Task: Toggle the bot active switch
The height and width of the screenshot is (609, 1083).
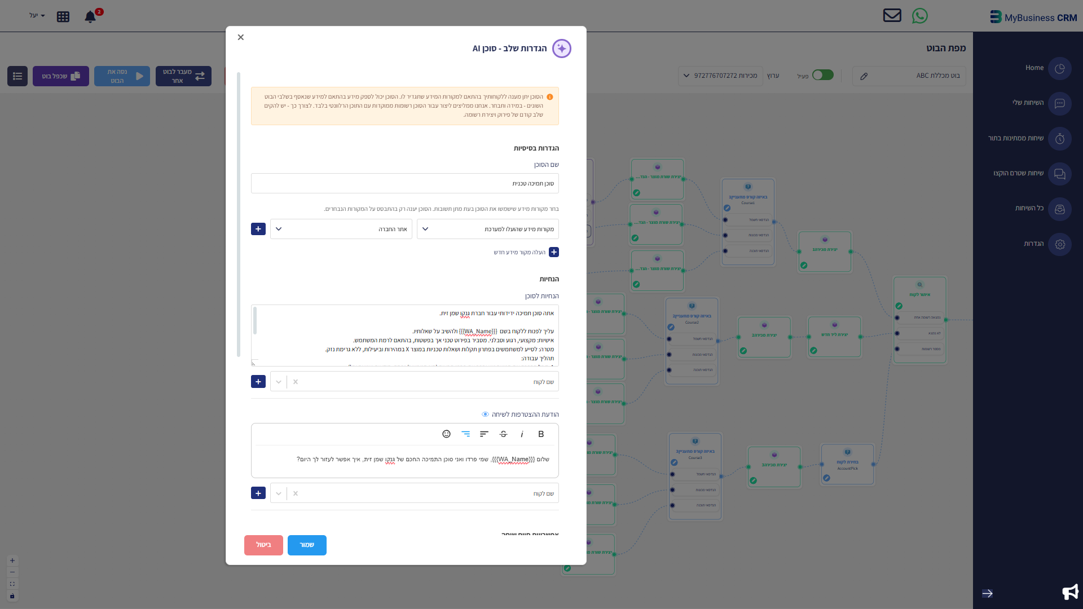Action: [x=822, y=75]
